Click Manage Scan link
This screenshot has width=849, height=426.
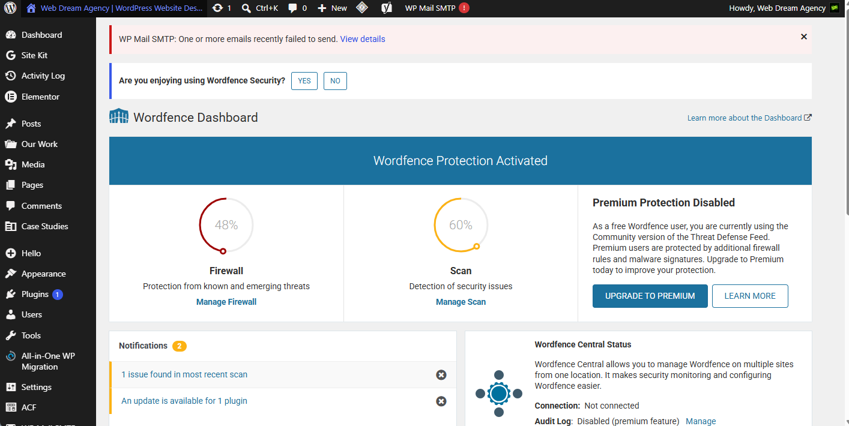pos(461,302)
